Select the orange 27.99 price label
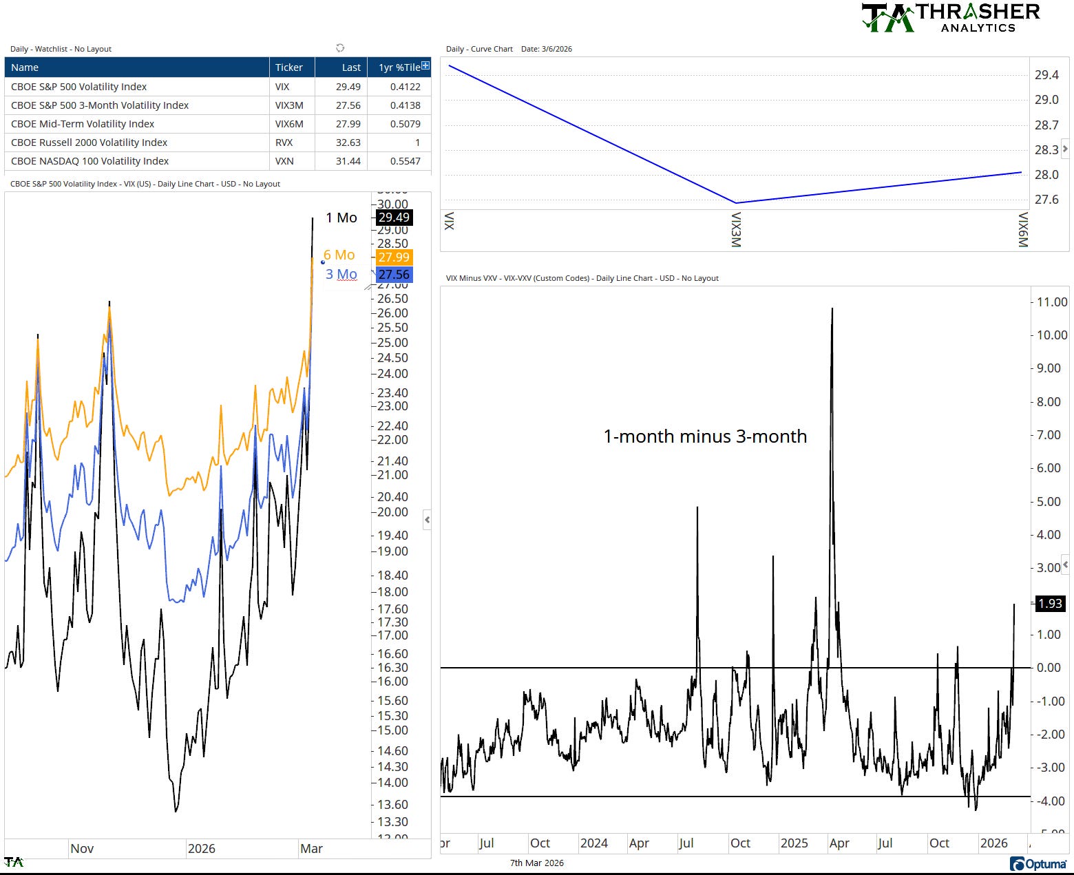This screenshot has width=1074, height=875. click(394, 257)
